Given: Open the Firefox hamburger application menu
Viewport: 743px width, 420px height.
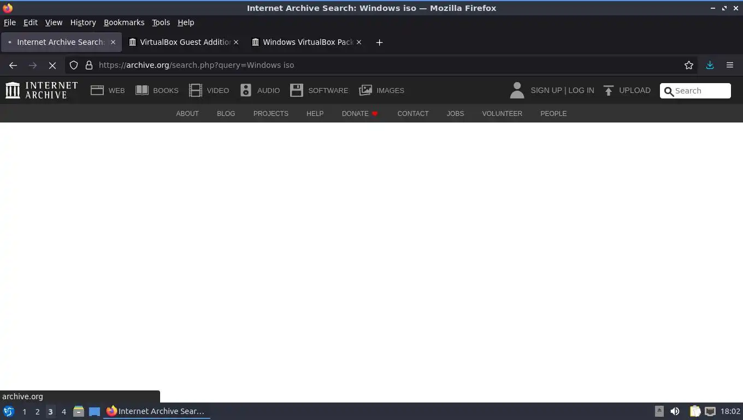Looking at the screenshot, I should click(730, 65).
